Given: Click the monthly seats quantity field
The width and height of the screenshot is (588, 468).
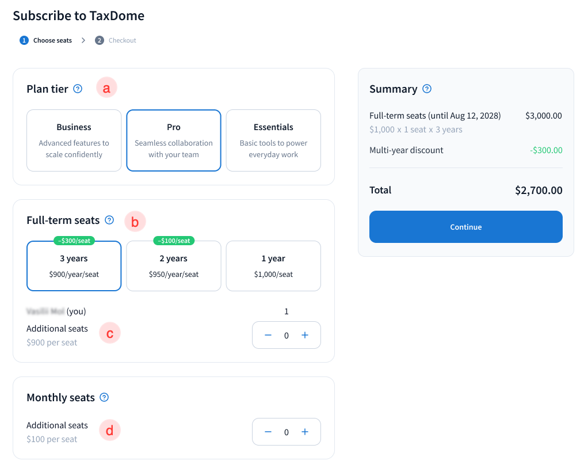Looking at the screenshot, I should 287,432.
